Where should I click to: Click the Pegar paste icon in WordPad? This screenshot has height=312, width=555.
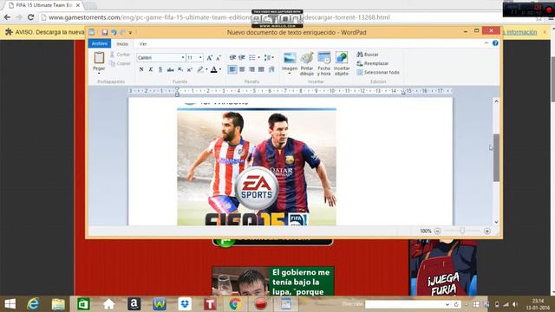[99, 58]
